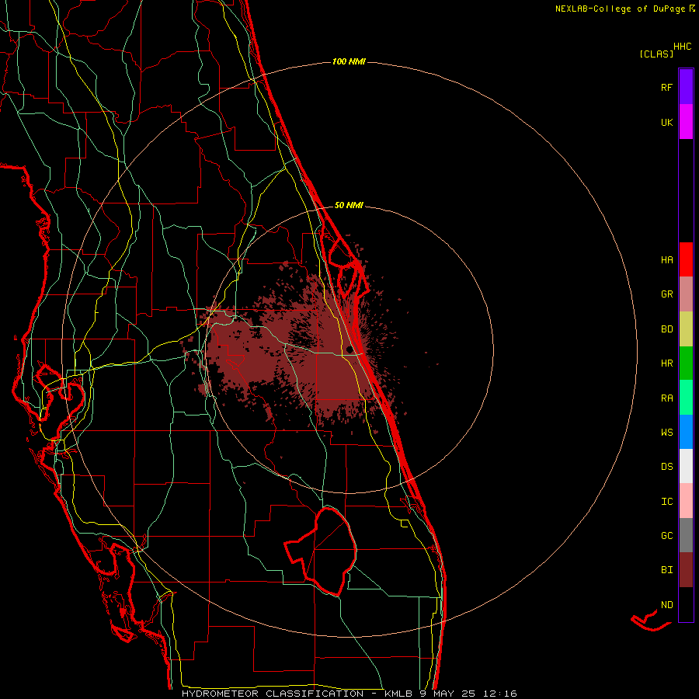Click the DS legend label
This screenshot has height=699, width=699.
(x=666, y=466)
